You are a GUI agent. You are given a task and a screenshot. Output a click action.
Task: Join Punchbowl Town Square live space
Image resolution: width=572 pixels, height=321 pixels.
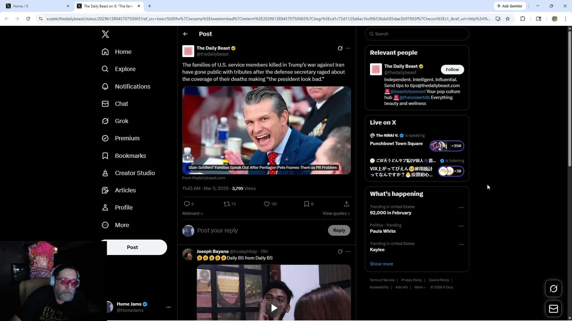click(x=396, y=144)
